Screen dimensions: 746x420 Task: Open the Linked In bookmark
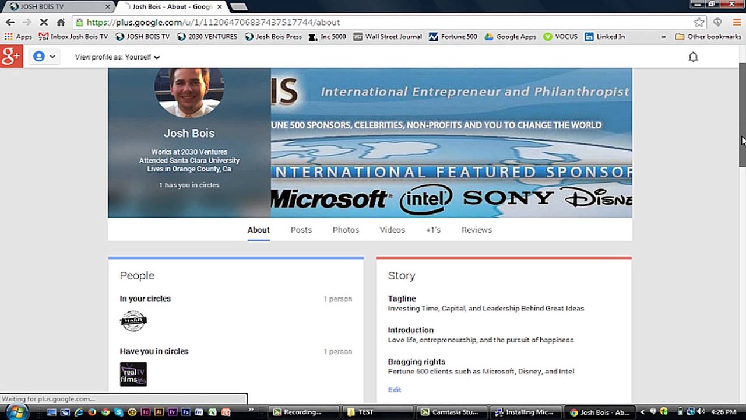pyautogui.click(x=605, y=36)
